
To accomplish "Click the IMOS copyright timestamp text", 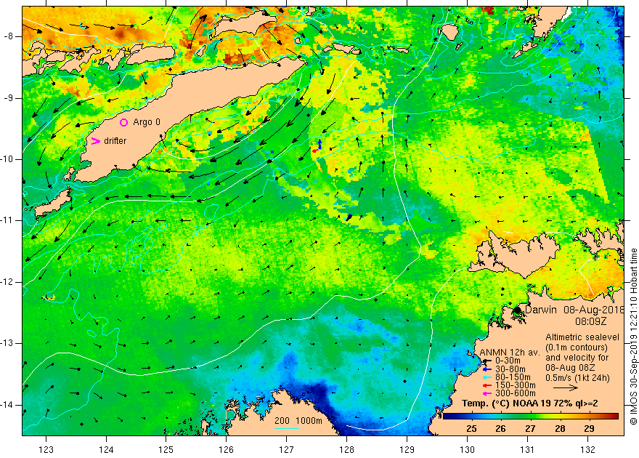I will (x=633, y=337).
